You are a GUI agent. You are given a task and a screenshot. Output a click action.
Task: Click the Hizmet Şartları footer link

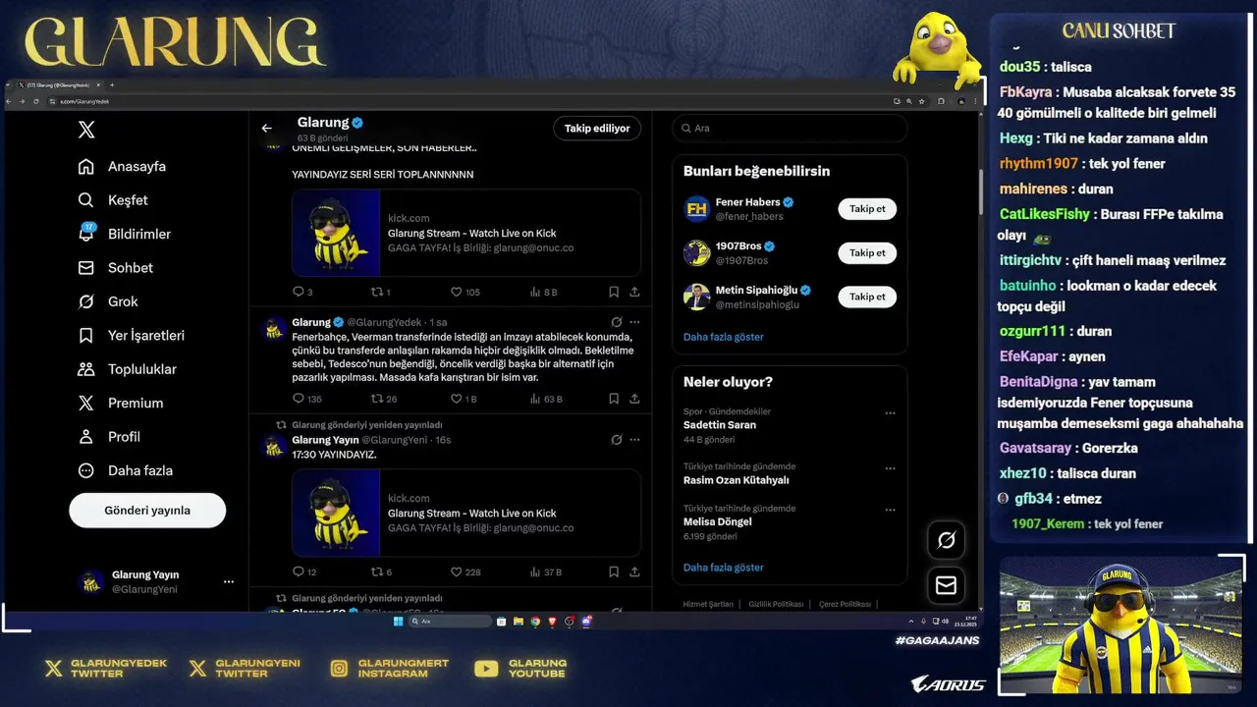(708, 604)
